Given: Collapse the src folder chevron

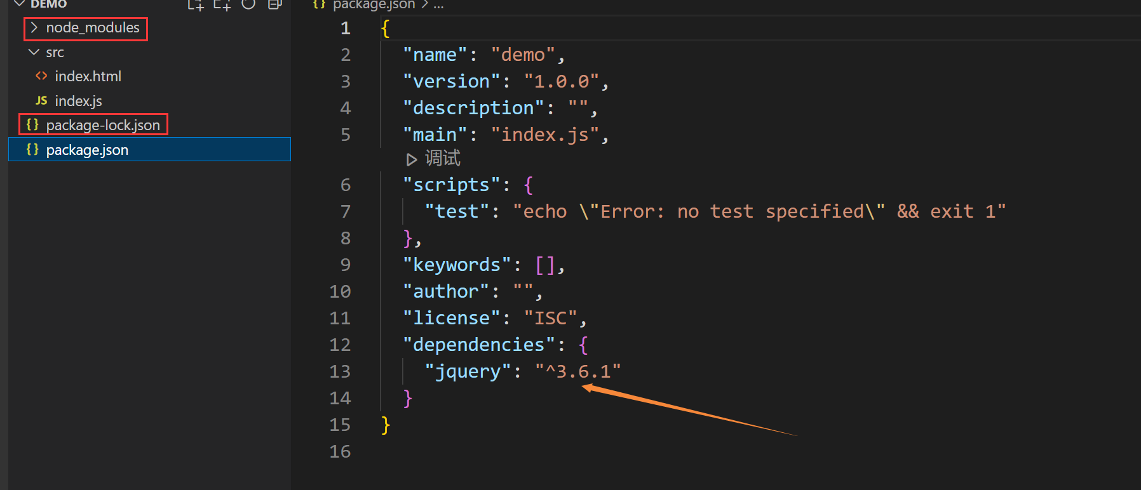Looking at the screenshot, I should pos(34,52).
